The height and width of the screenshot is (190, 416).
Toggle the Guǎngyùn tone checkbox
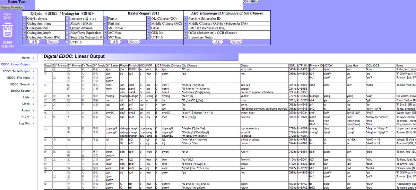pyautogui.click(x=24, y=28)
